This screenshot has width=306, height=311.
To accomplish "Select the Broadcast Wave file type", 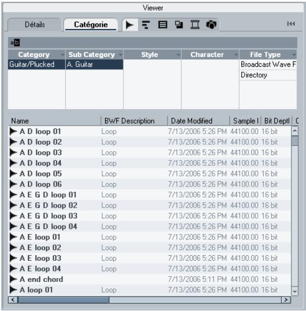I will tap(268, 64).
